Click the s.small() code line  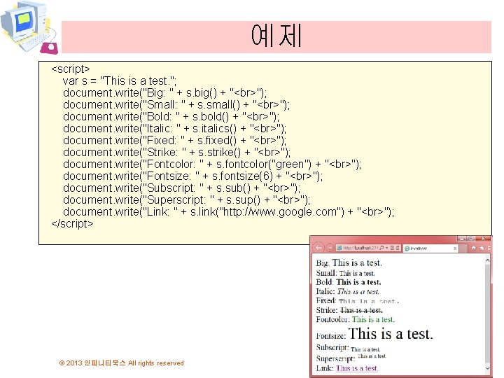[176, 105]
